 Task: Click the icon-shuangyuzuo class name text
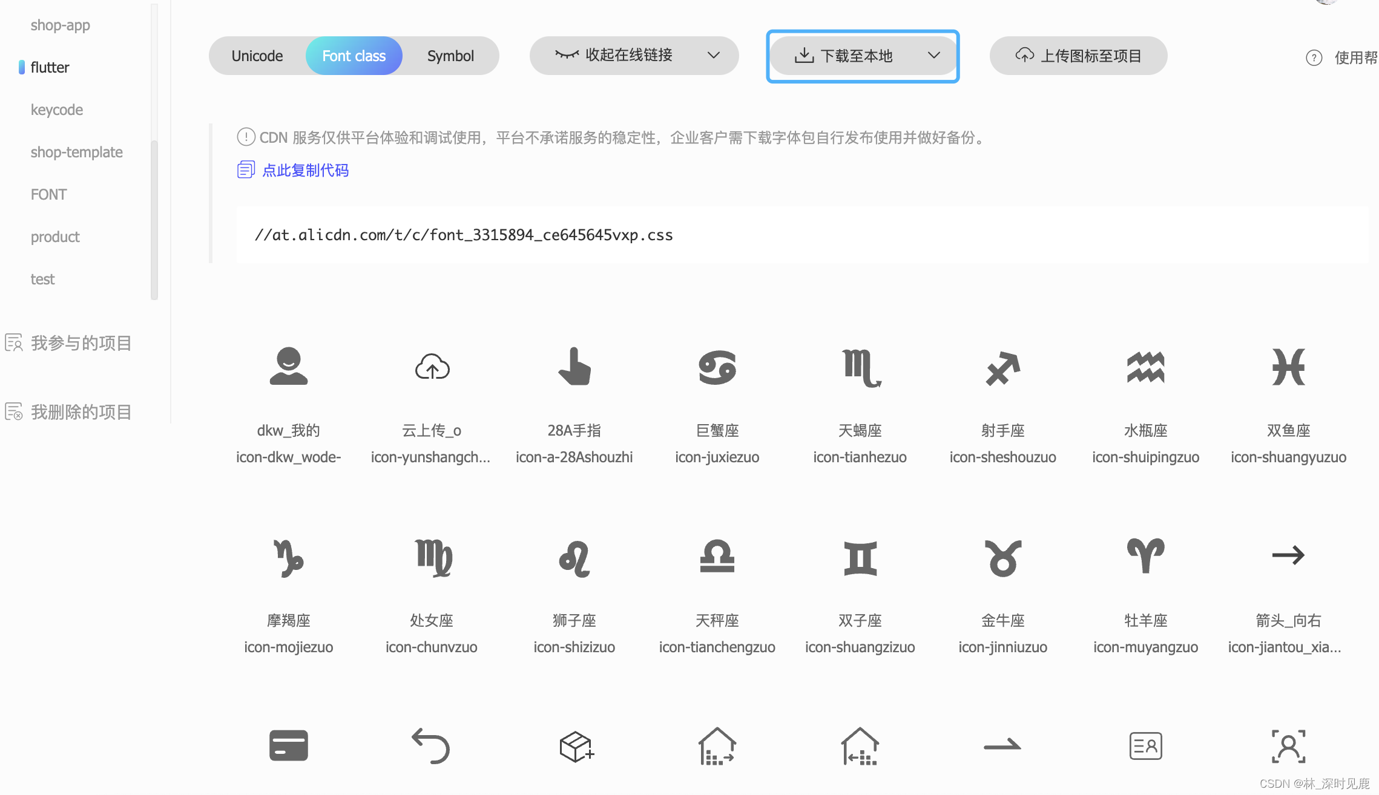click(1289, 457)
